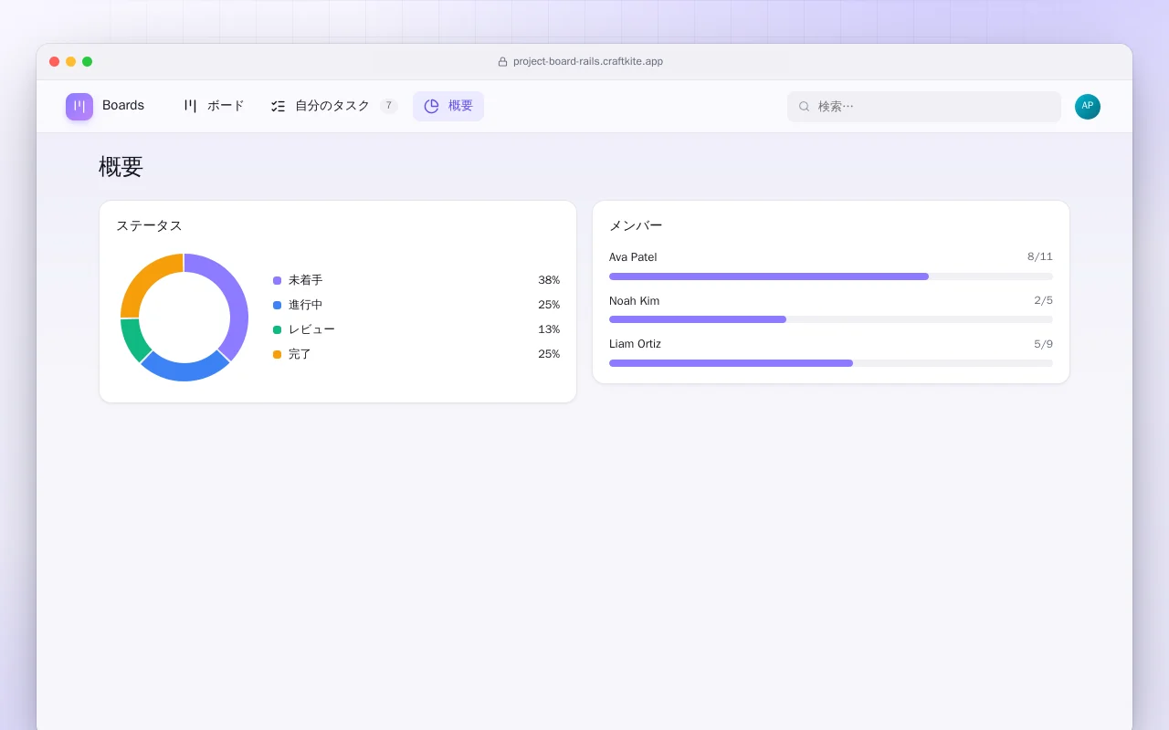This screenshot has height=730, width=1169.
Task: Click the 38% value
Action: click(549, 281)
